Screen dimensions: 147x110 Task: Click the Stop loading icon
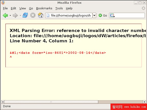click(33, 15)
